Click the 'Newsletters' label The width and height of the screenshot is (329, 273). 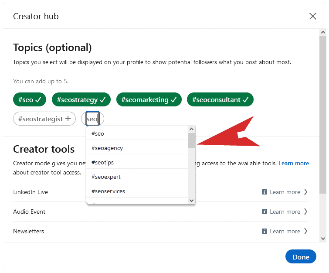click(x=28, y=232)
